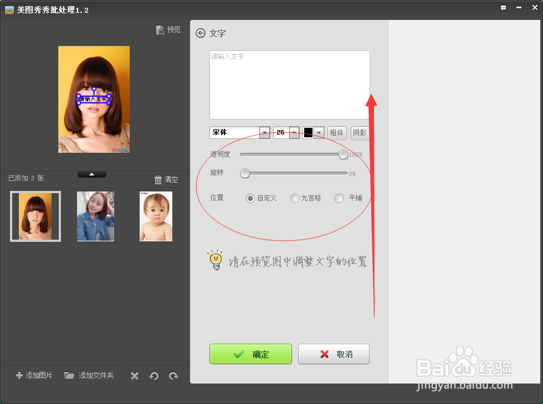Rotate the photo clockwise

pos(173,375)
